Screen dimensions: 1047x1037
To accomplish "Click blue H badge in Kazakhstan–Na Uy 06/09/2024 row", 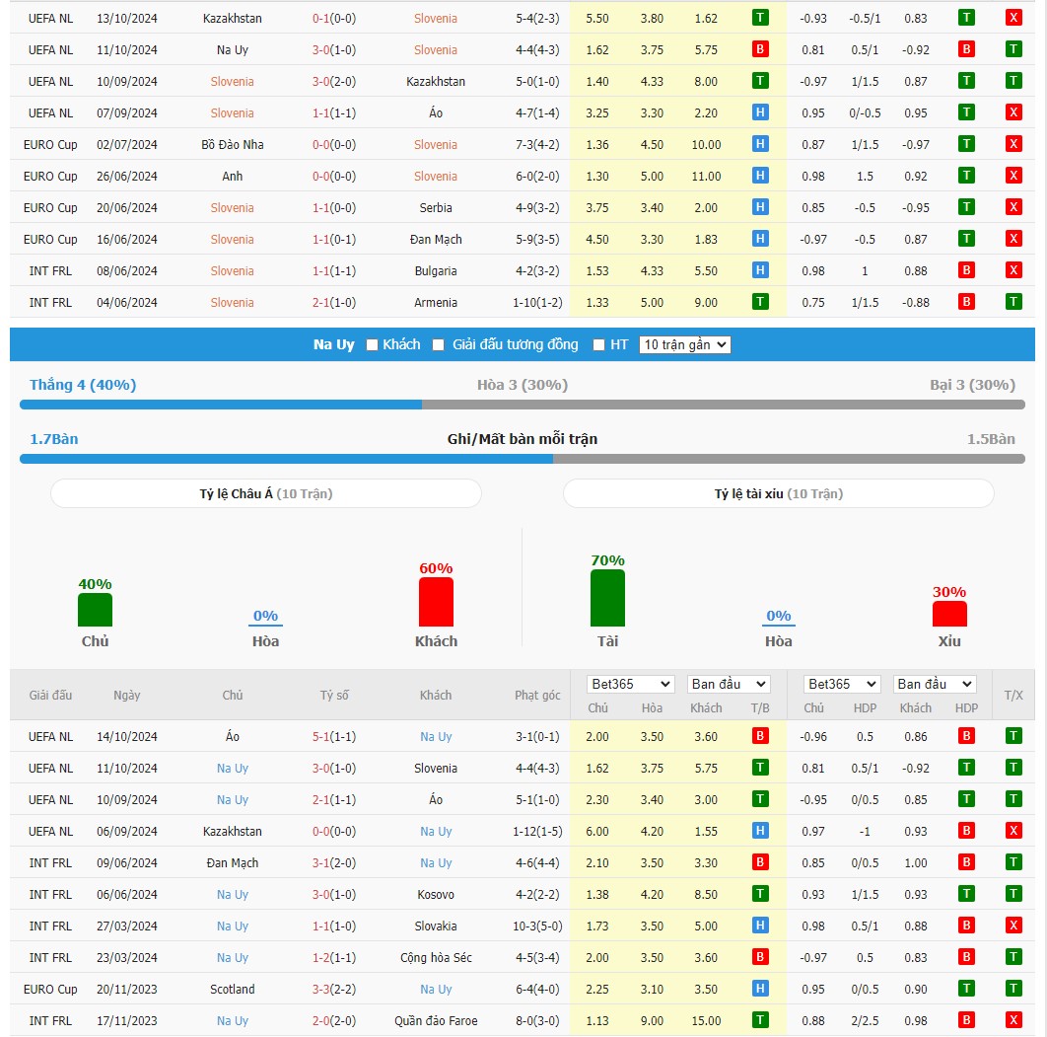I will 760,831.
